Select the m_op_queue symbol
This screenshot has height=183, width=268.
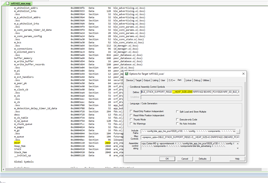pyautogui.click(x=21, y=121)
